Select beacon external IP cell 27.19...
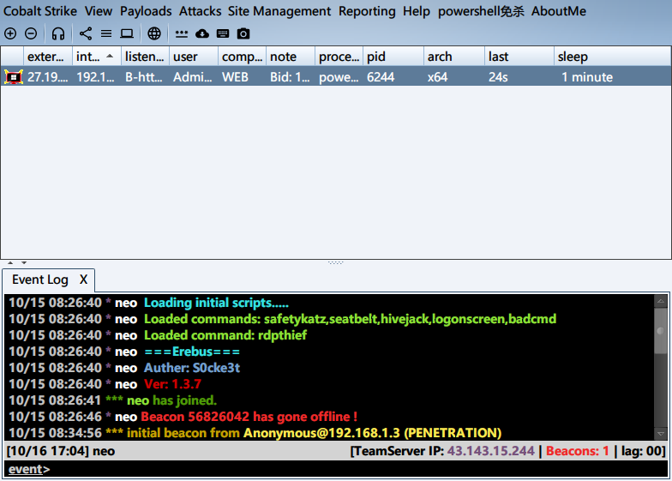The height and width of the screenshot is (481, 672). pyautogui.click(x=48, y=77)
